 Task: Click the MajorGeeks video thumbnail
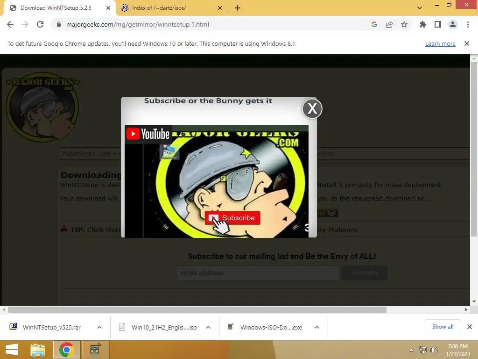click(x=217, y=181)
